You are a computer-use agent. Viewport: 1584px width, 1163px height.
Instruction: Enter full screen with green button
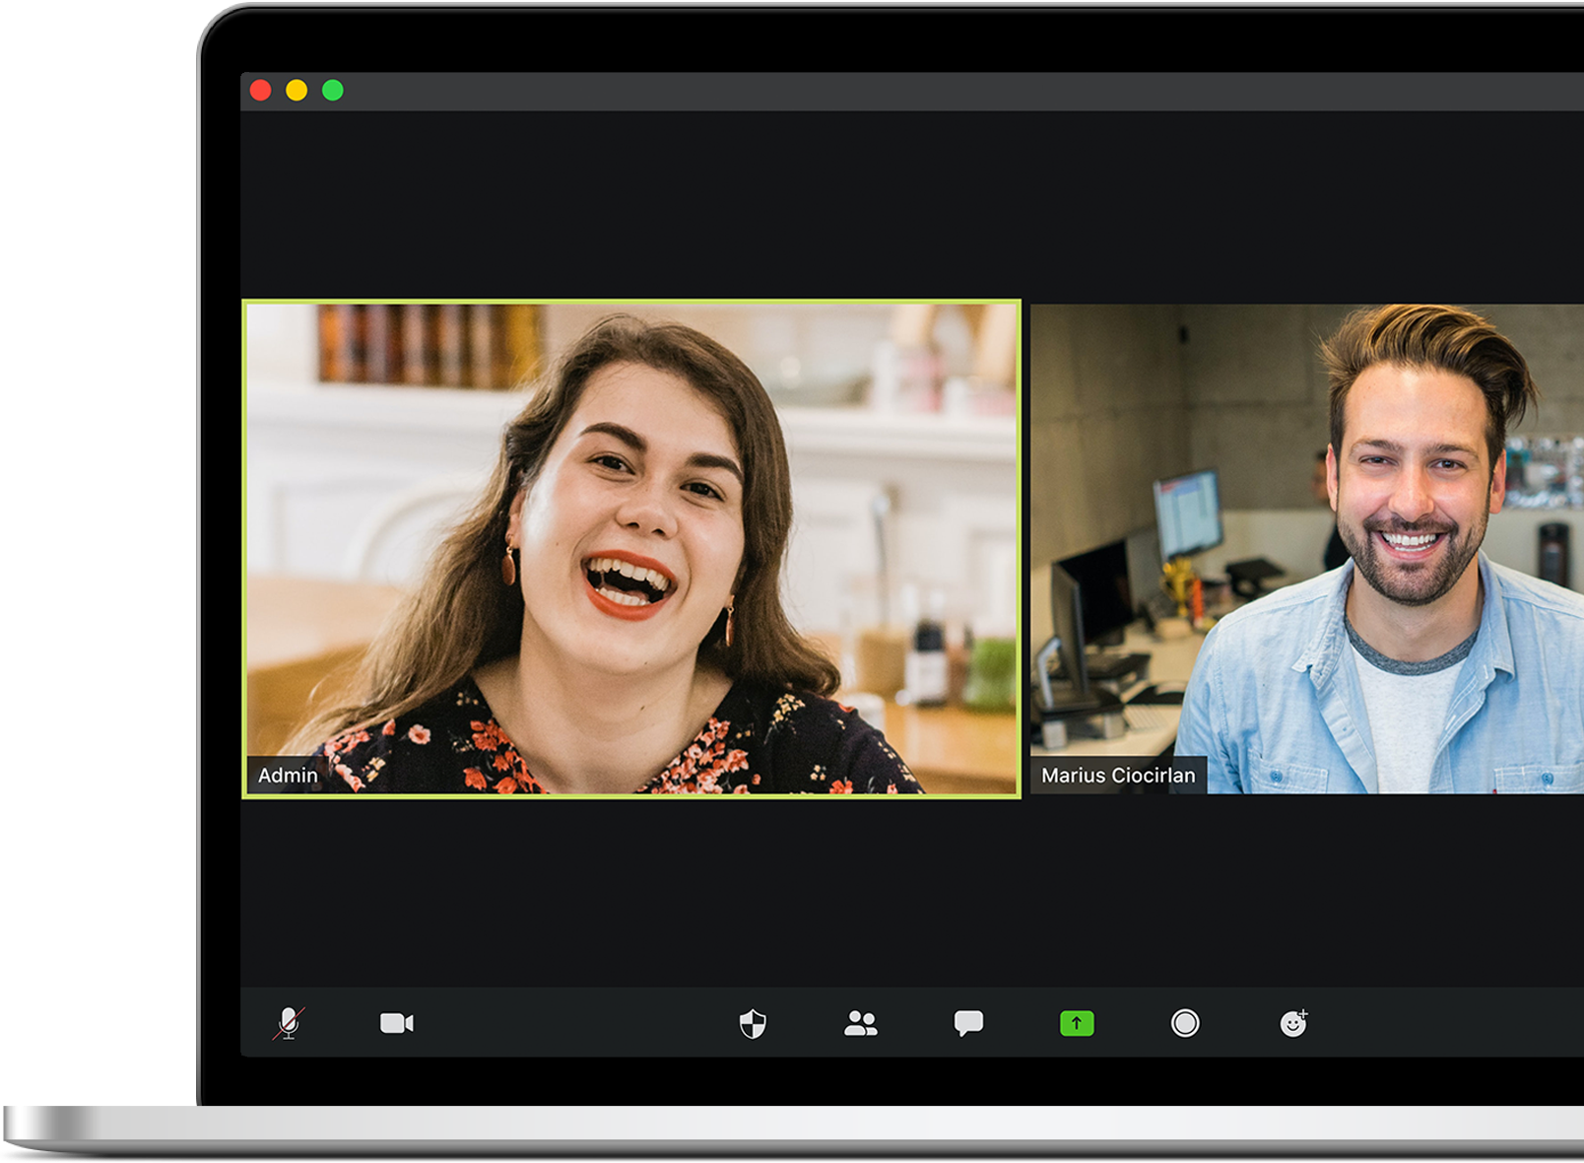click(333, 91)
